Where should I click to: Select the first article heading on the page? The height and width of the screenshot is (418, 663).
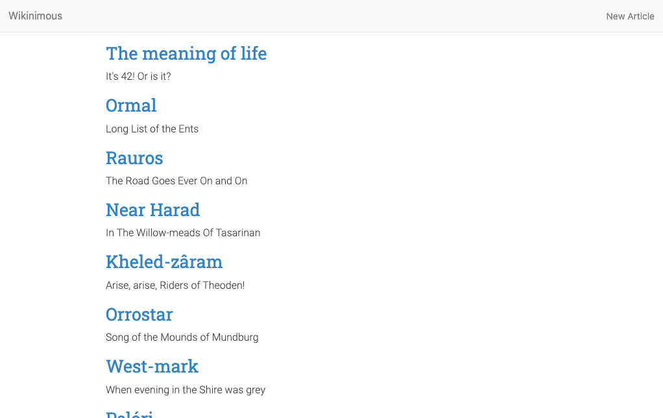tap(186, 54)
